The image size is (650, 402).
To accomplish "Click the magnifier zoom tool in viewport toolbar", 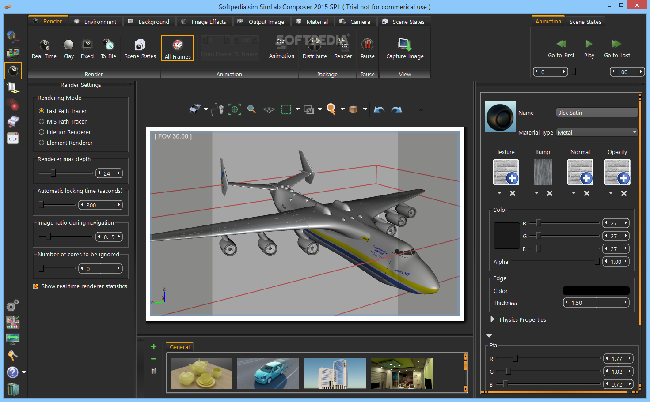I will pos(251,109).
